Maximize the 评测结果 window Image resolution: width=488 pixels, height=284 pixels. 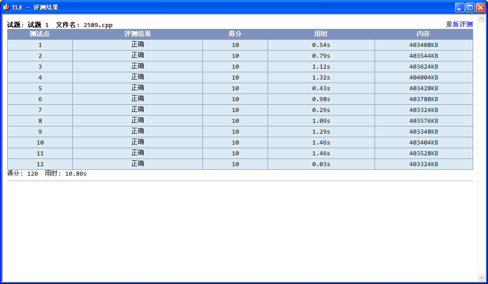470,7
